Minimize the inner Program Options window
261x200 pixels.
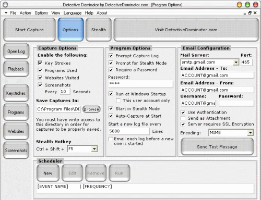click(245, 13)
